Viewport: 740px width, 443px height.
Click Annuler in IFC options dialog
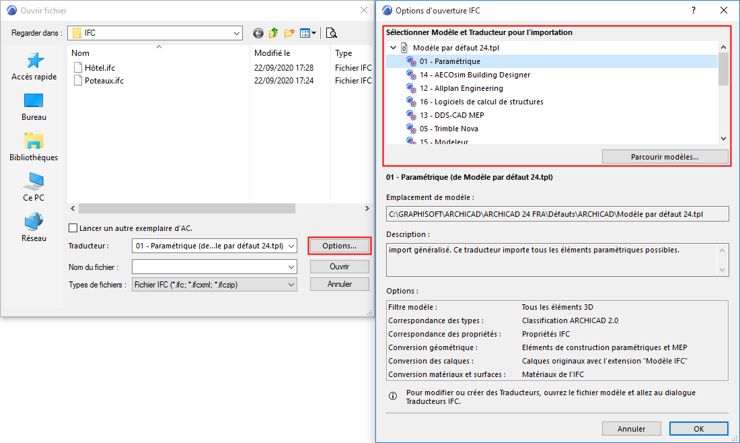(x=631, y=429)
